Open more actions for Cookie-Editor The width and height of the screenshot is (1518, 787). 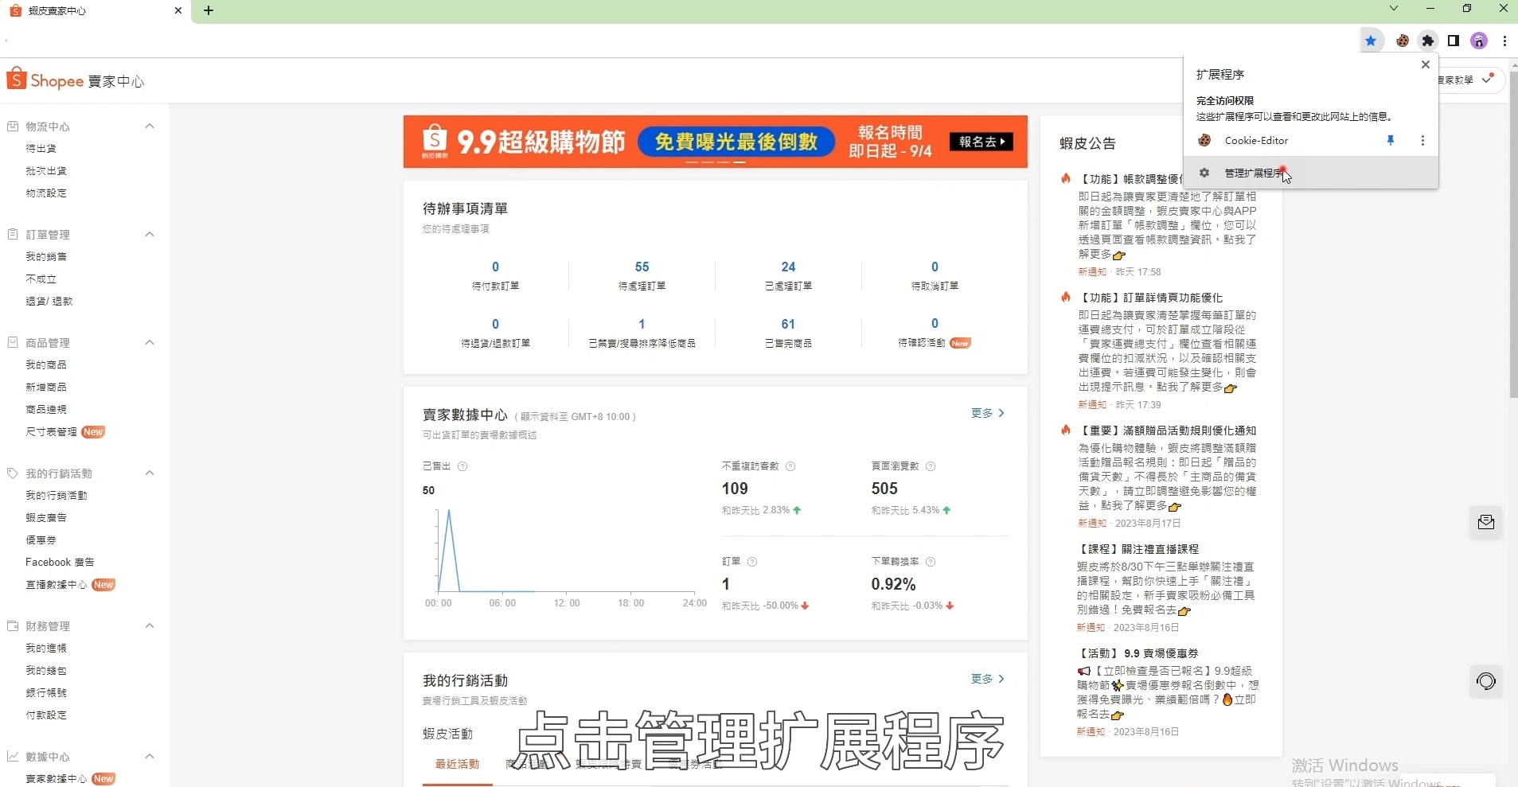coord(1422,140)
